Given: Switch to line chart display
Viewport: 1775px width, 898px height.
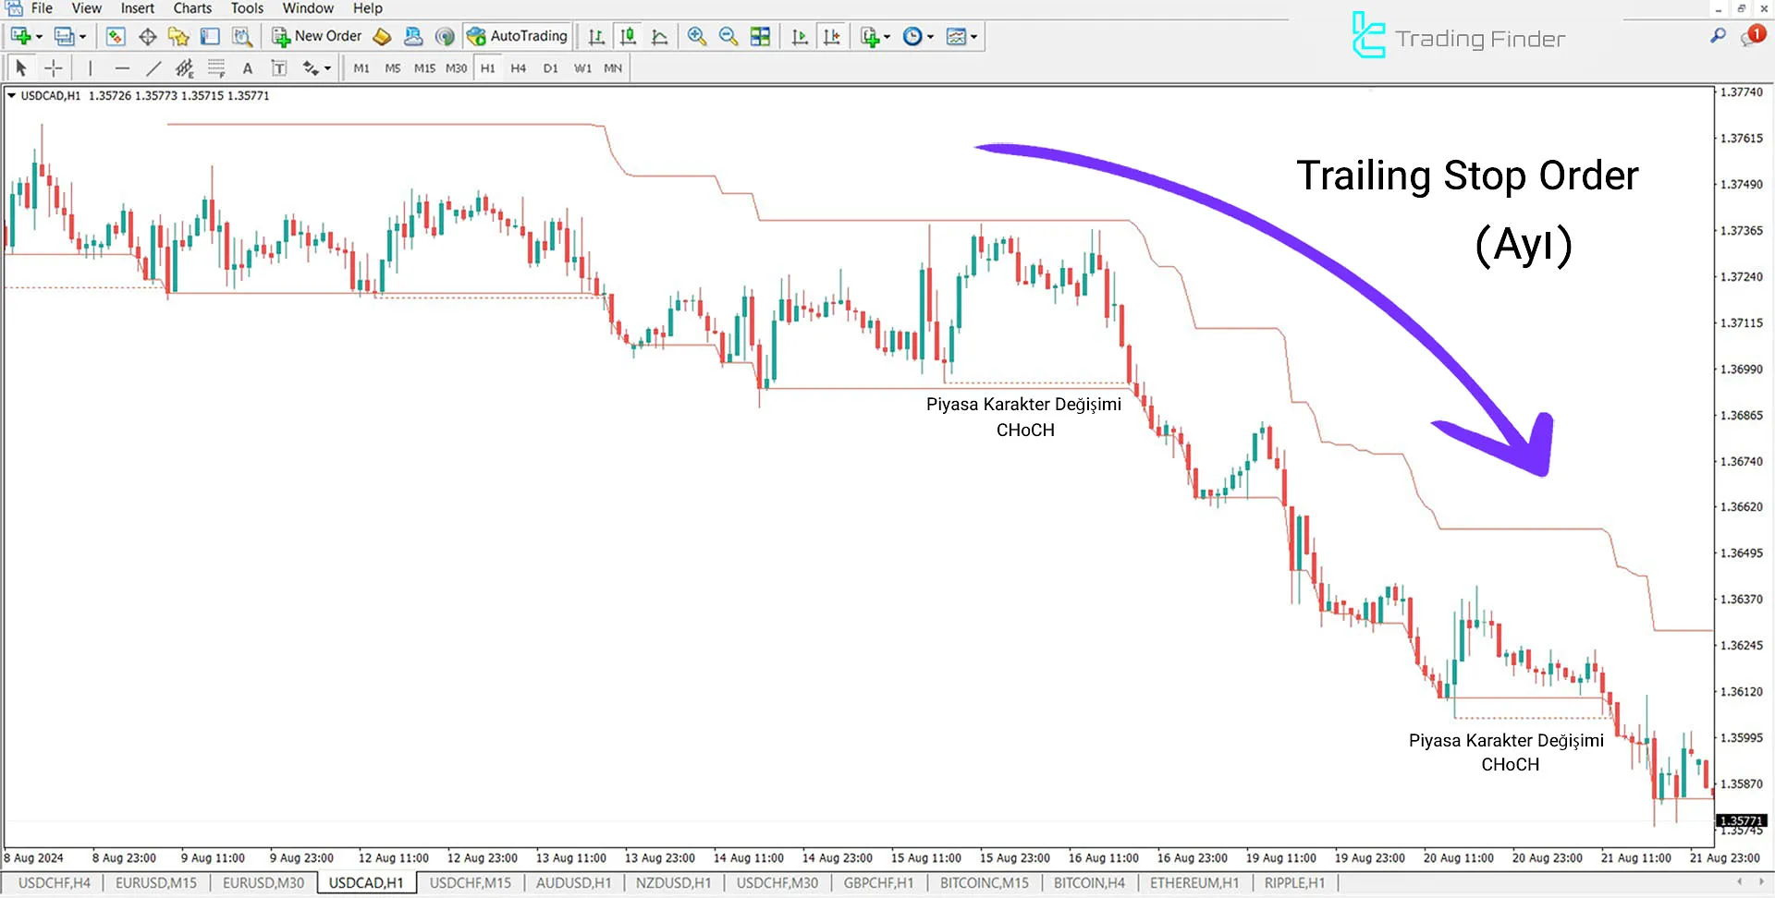Looking at the screenshot, I should pyautogui.click(x=659, y=36).
